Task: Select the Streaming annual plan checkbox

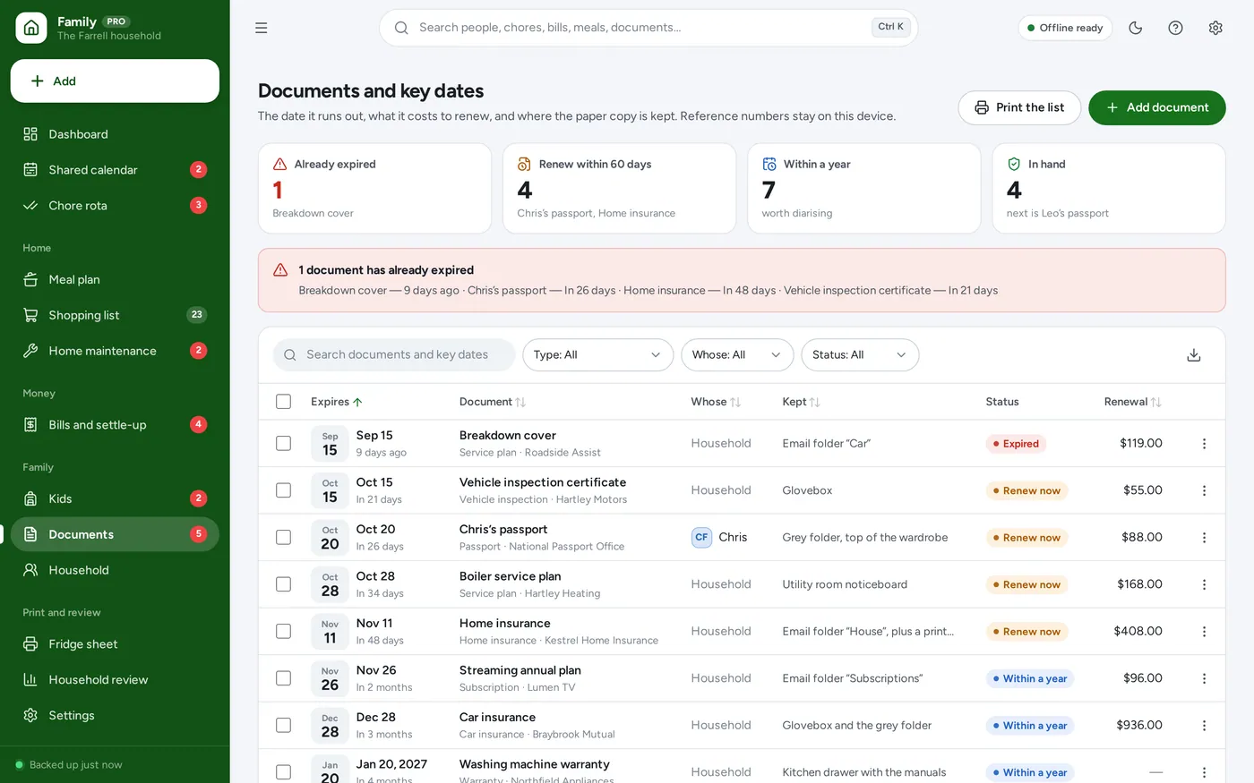Action: (x=284, y=678)
